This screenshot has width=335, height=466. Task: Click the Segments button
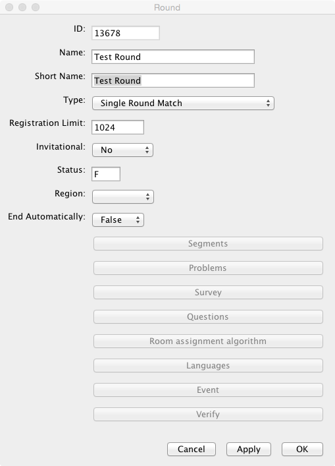click(x=208, y=244)
